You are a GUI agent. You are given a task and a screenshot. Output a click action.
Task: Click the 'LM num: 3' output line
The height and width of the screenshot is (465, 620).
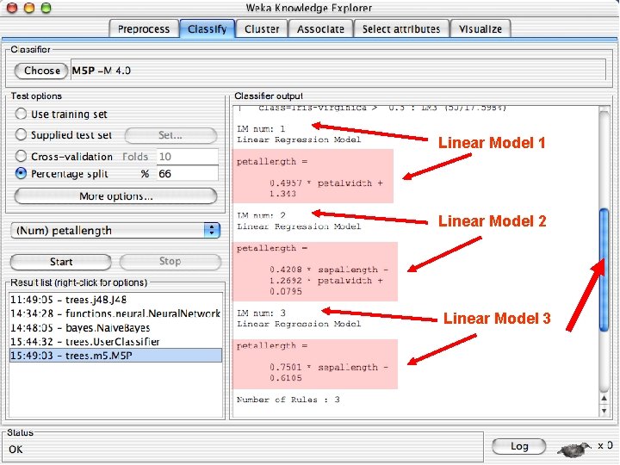(x=261, y=313)
